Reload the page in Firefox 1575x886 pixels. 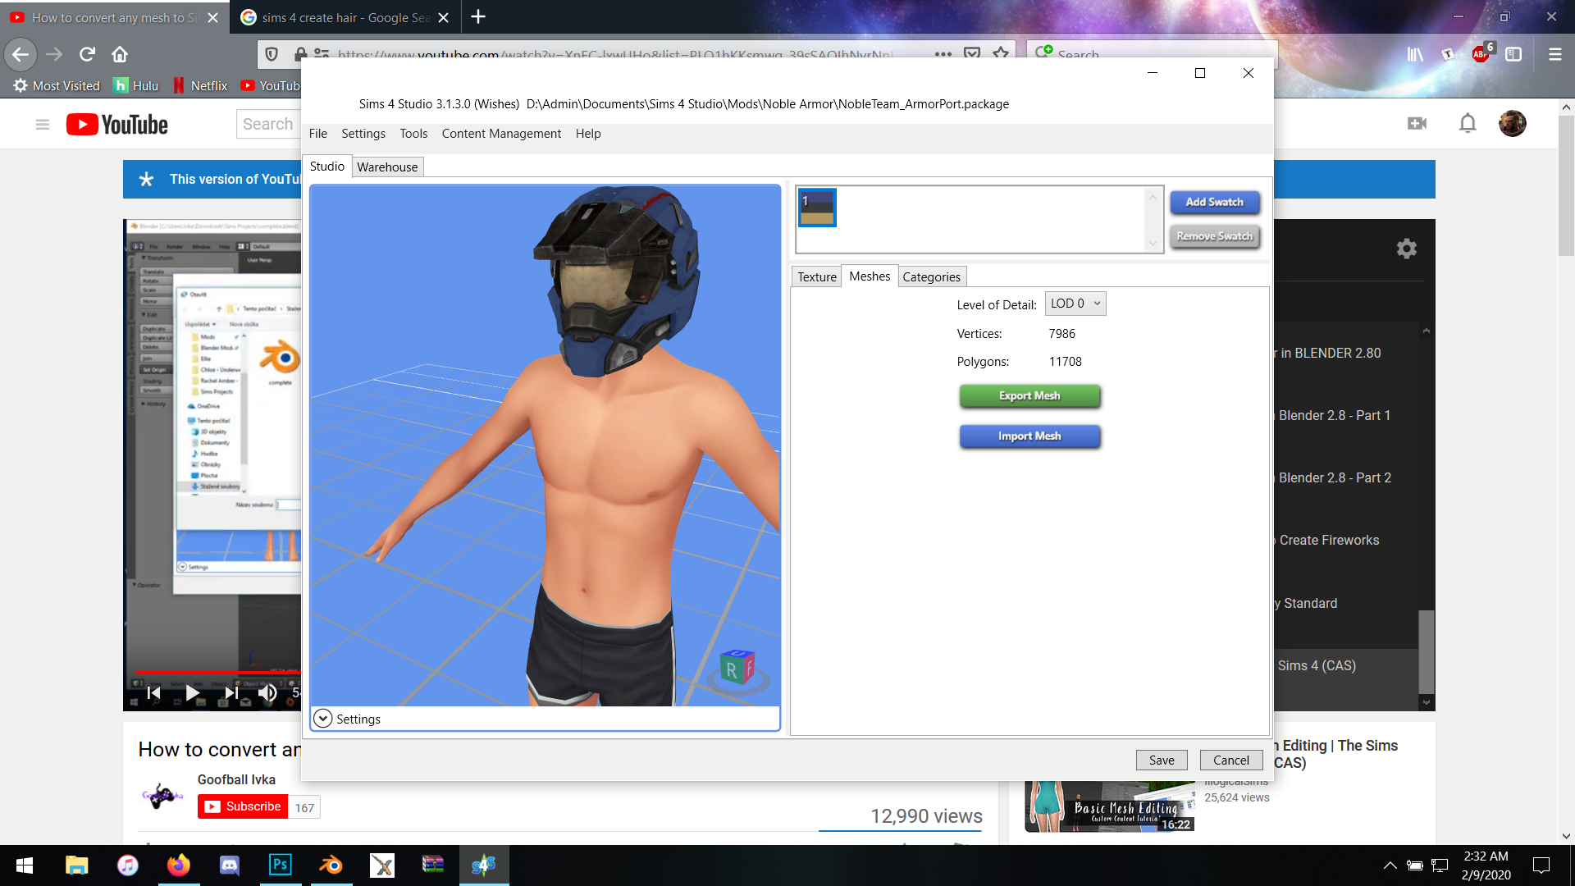pos(87,54)
